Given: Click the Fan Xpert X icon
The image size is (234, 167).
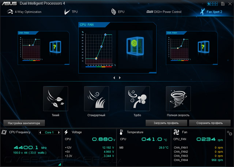Looking at the screenshot, I should point(202,12).
